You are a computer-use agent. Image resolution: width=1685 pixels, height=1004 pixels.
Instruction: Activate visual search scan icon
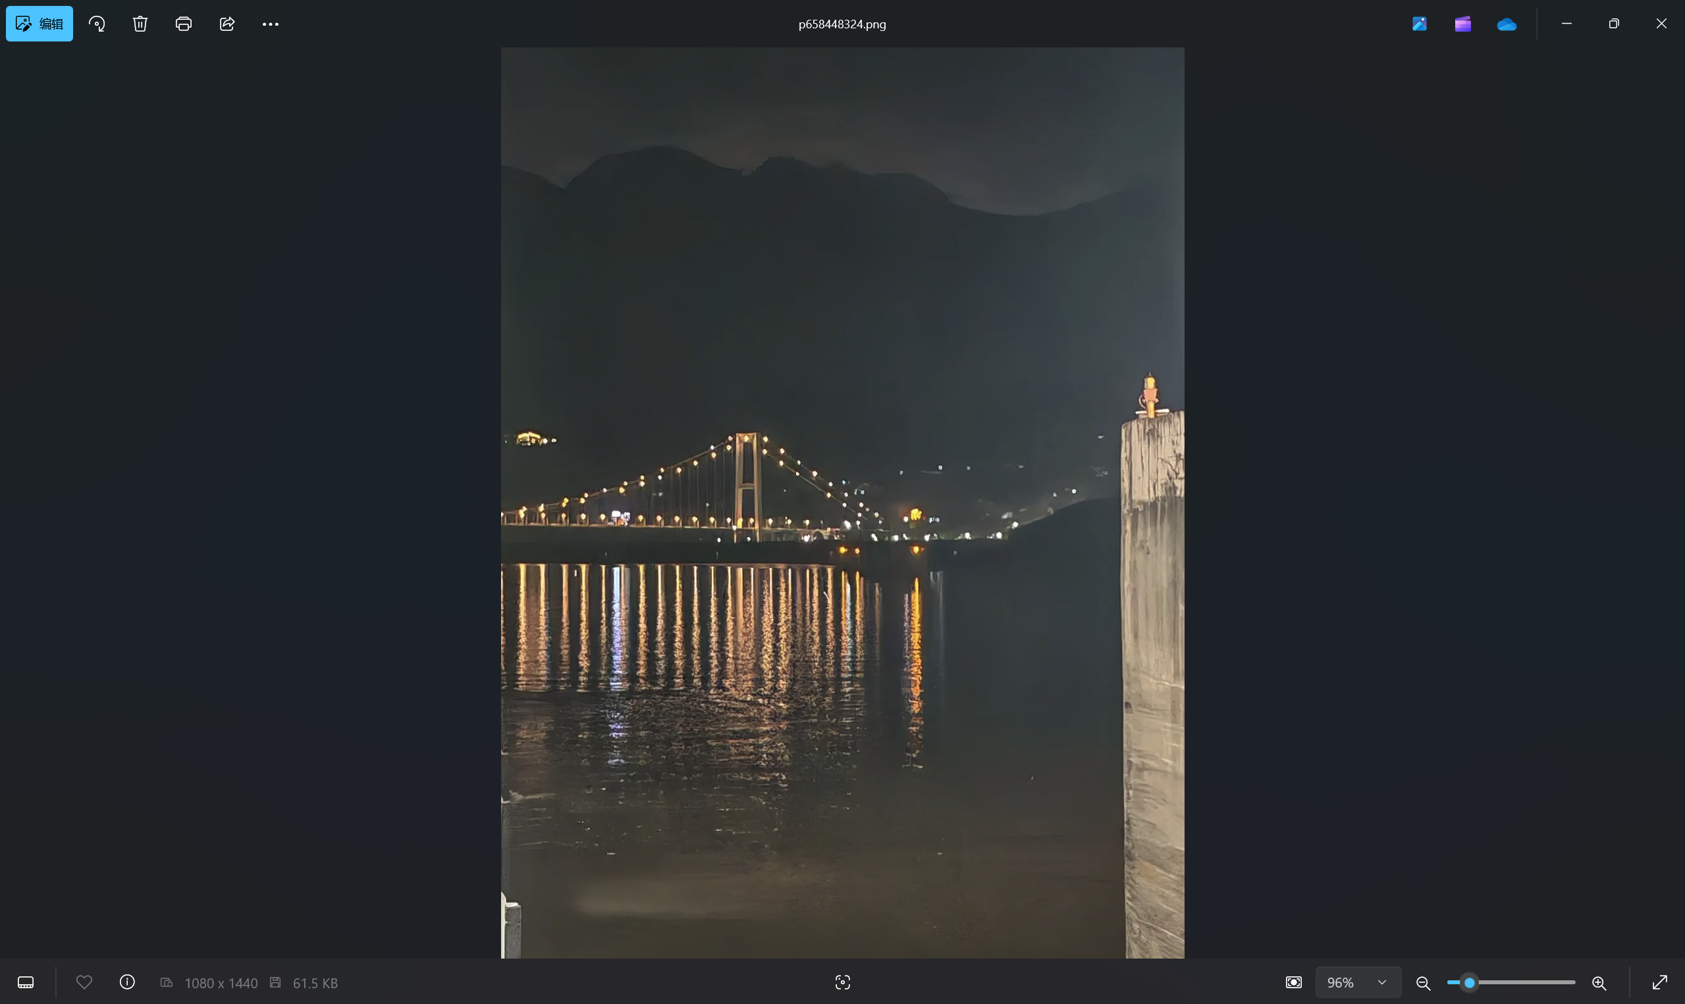842,982
